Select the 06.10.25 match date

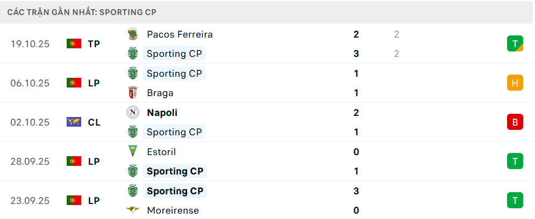pyautogui.click(x=30, y=83)
